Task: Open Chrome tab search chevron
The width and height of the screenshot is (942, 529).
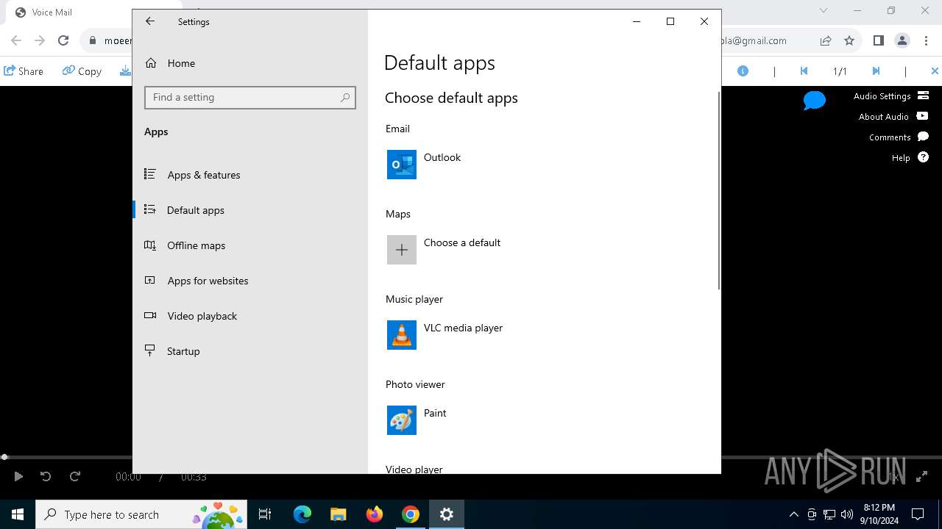Action: pos(824,10)
